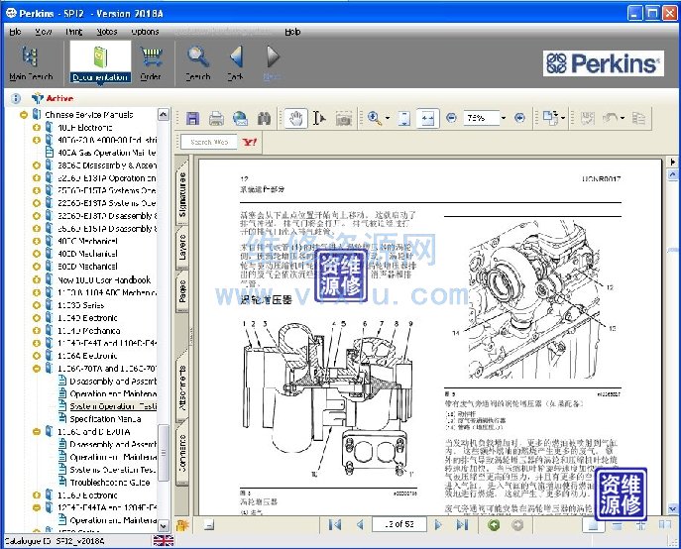The height and width of the screenshot is (549, 681).
Task: Open the Troubleshooting Guide document
Action: (110, 483)
